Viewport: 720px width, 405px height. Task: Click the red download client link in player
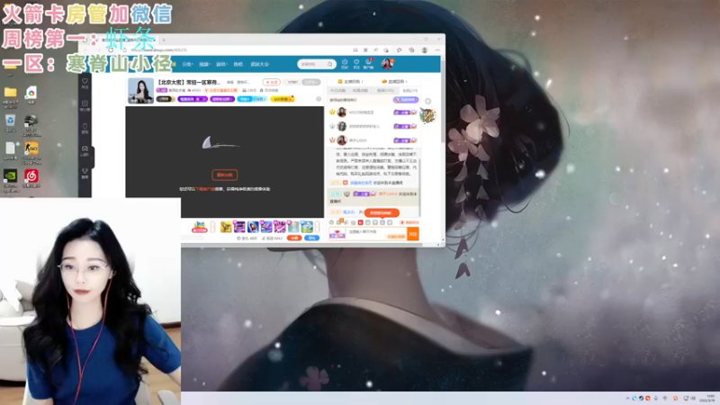[x=205, y=189]
